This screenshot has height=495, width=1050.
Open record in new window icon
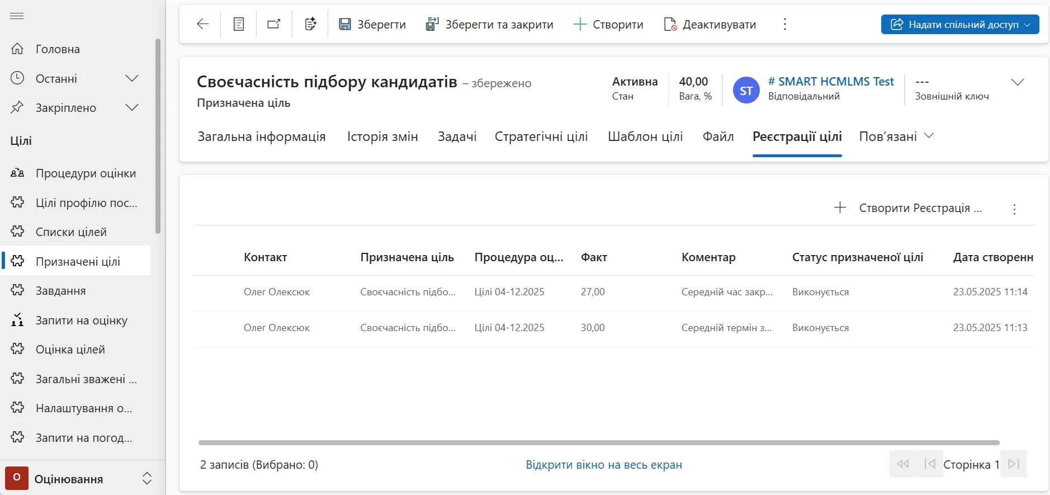(274, 24)
